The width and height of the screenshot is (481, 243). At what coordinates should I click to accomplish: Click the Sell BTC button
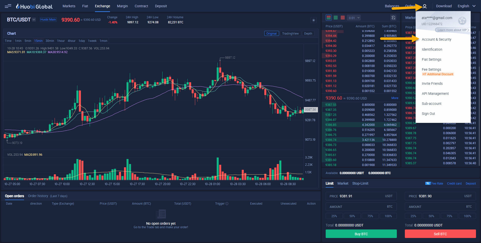pos(440,234)
